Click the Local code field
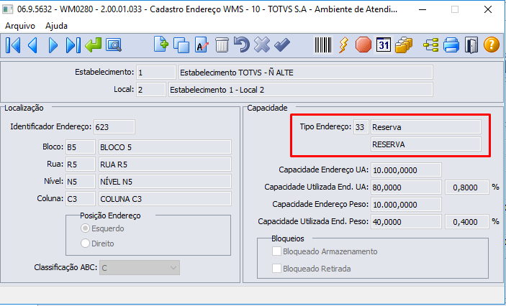The width and height of the screenshot is (506, 306). [150, 90]
